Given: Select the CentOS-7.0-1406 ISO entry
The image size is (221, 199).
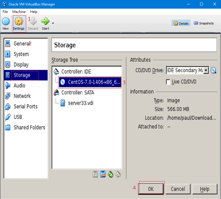Looking at the screenshot, I should [90, 82].
